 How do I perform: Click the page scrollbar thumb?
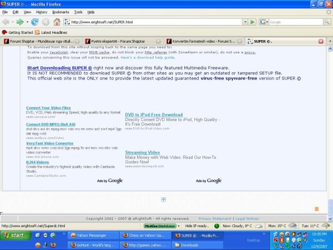pyautogui.click(x=330, y=208)
